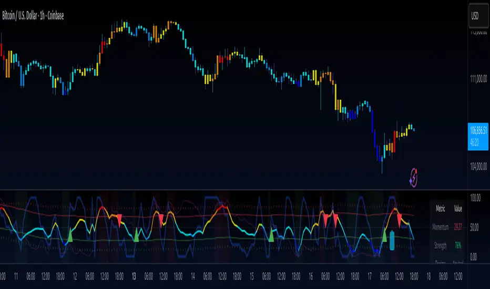
Task: Click the 0.00 oscillator scale label
Action: pos(473,257)
